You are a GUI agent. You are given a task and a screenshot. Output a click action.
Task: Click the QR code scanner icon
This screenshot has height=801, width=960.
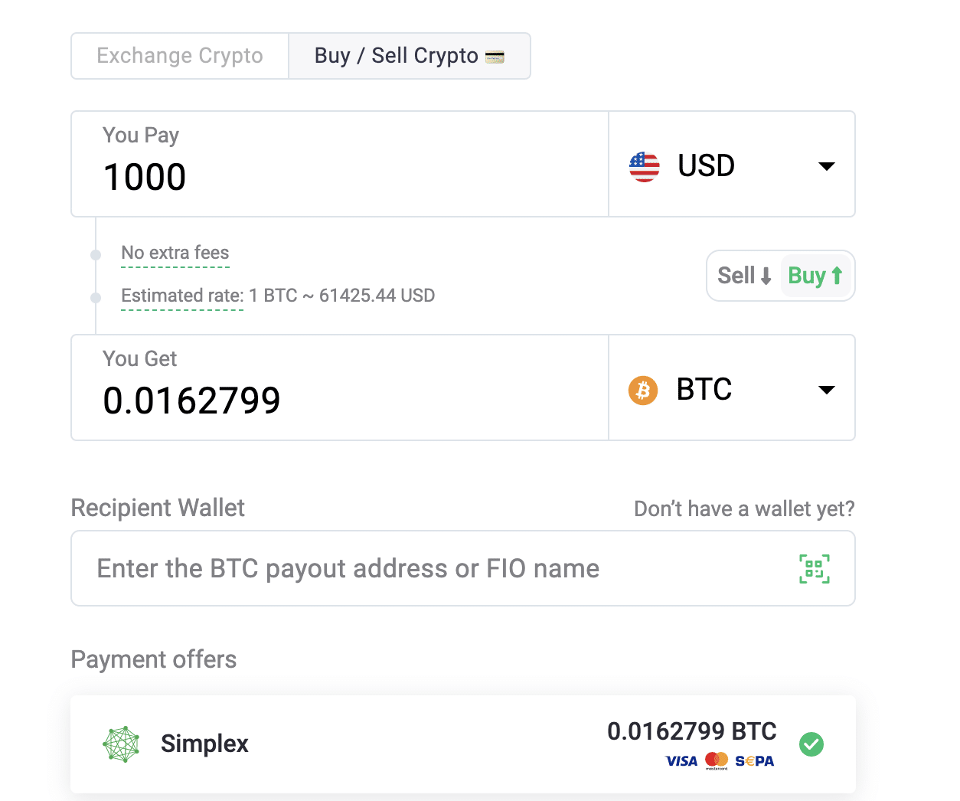click(x=815, y=569)
